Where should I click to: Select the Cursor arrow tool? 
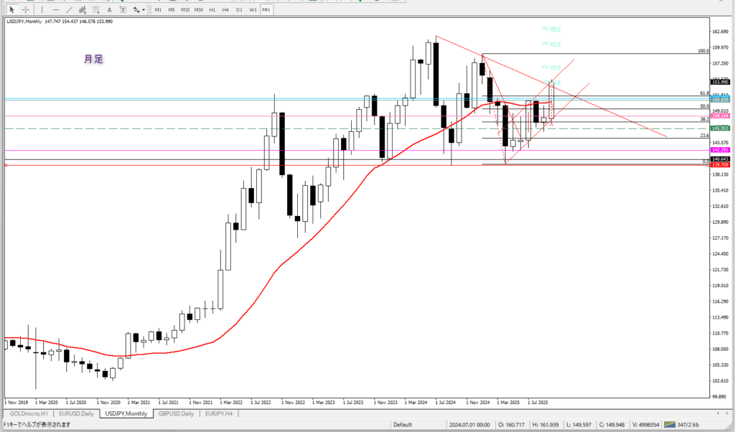11,9
